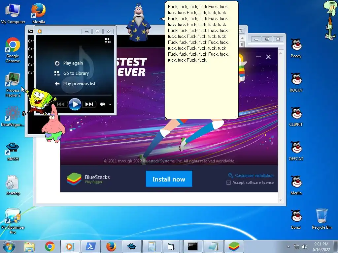
Task: Click Play again in media player
Action: (69, 63)
